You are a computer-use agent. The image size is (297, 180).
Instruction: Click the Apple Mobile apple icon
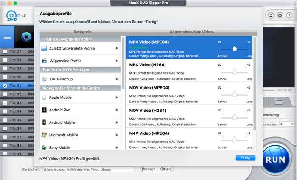44,97
